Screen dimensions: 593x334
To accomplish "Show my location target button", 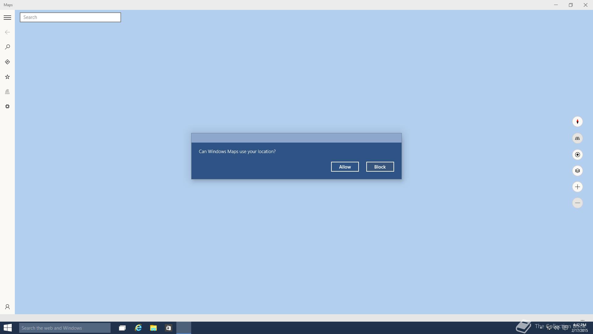I will 577,155.
